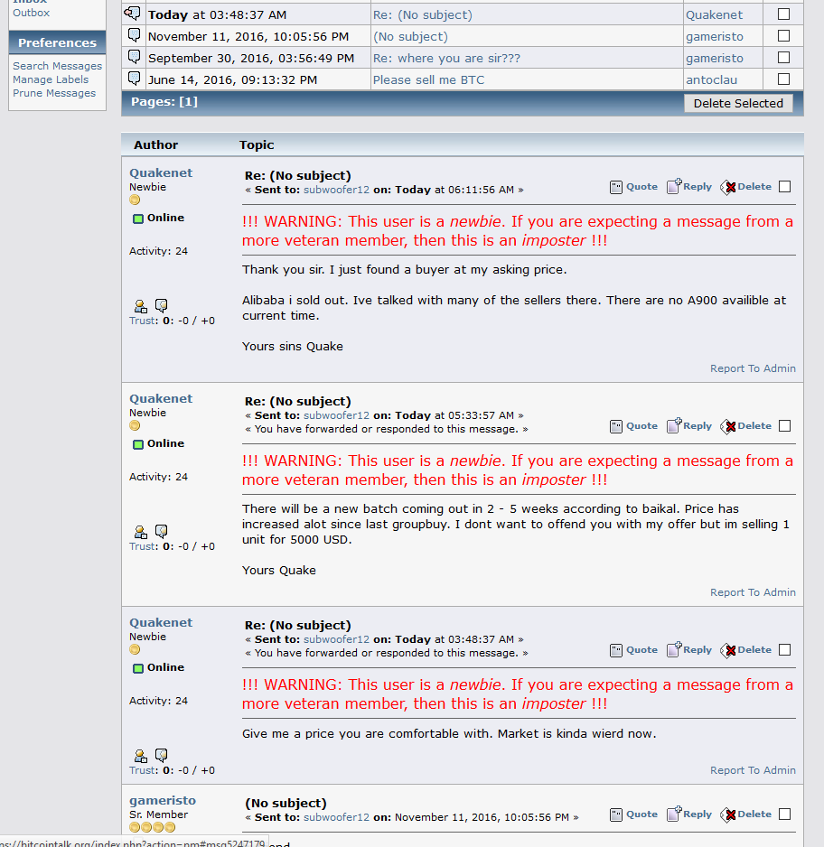824x847 pixels.
Task: Open Trust link in 03:48:37 AM Quakenet post
Action: 142,770
